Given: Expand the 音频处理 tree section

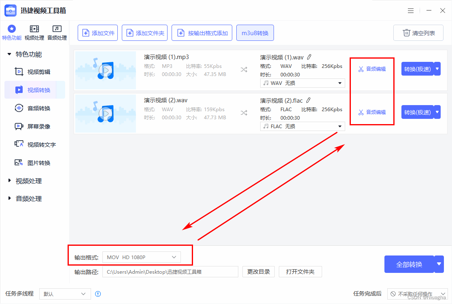Looking at the screenshot, I should (9, 198).
